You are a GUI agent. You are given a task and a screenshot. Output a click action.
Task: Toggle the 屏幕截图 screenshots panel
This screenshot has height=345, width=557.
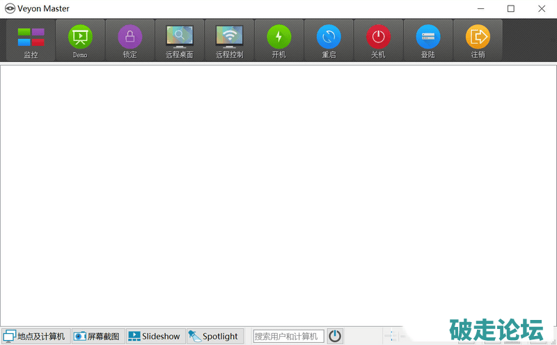pos(97,336)
